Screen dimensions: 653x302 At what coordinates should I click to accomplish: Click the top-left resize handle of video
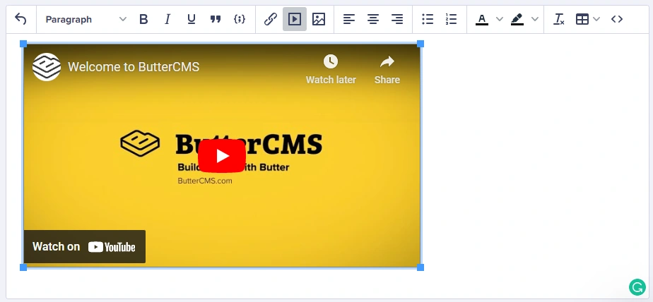click(23, 44)
